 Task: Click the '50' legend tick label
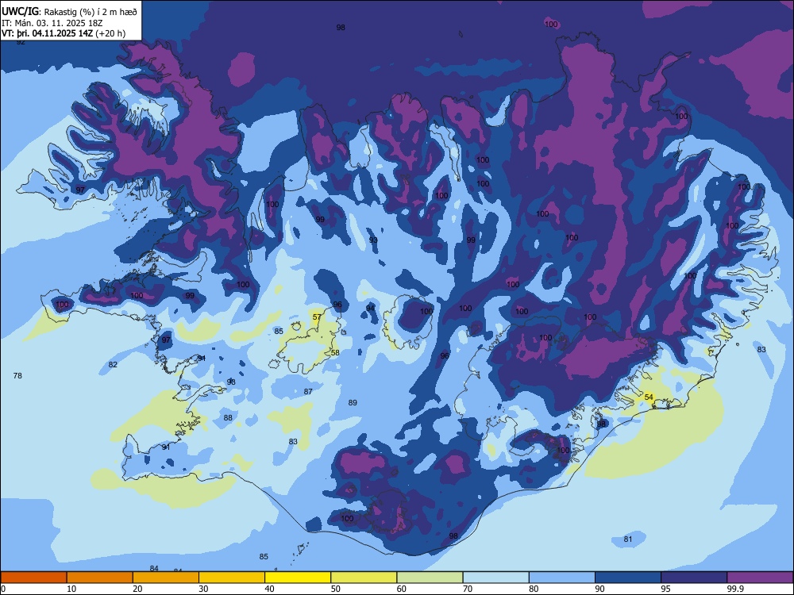(335, 589)
